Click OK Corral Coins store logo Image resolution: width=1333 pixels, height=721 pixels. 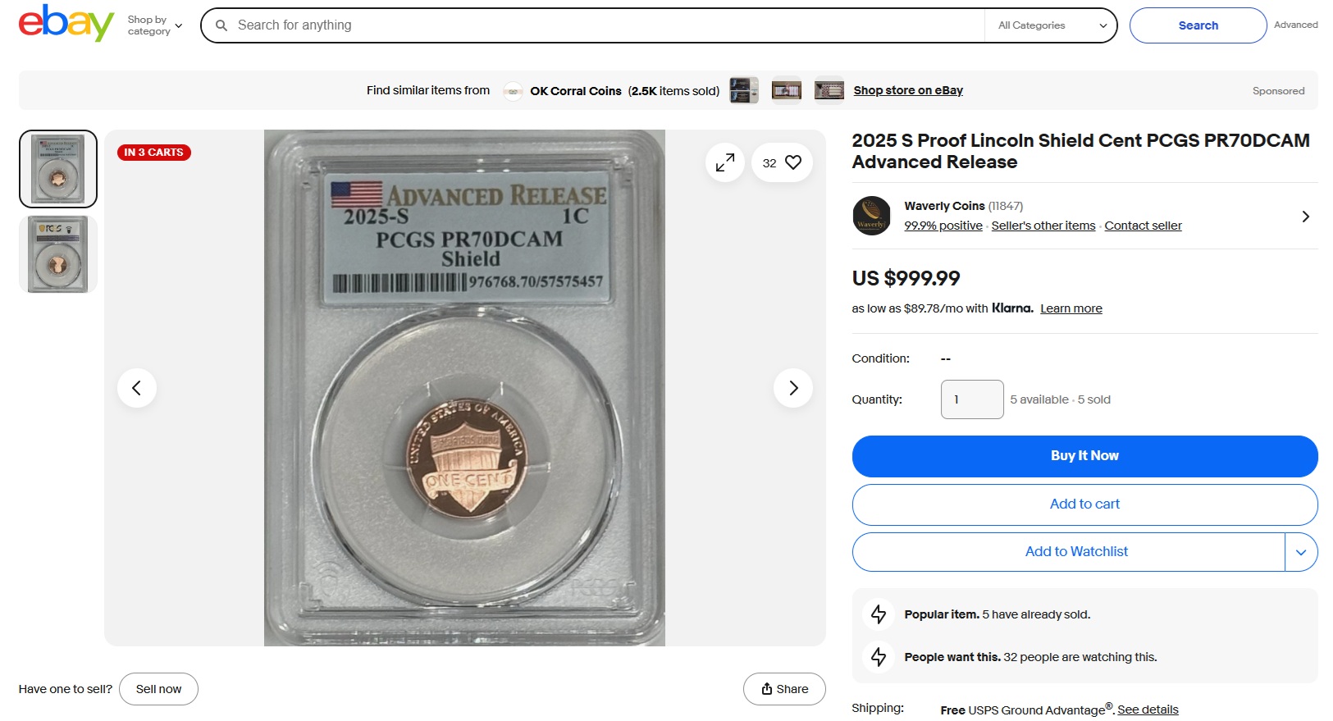514,91
